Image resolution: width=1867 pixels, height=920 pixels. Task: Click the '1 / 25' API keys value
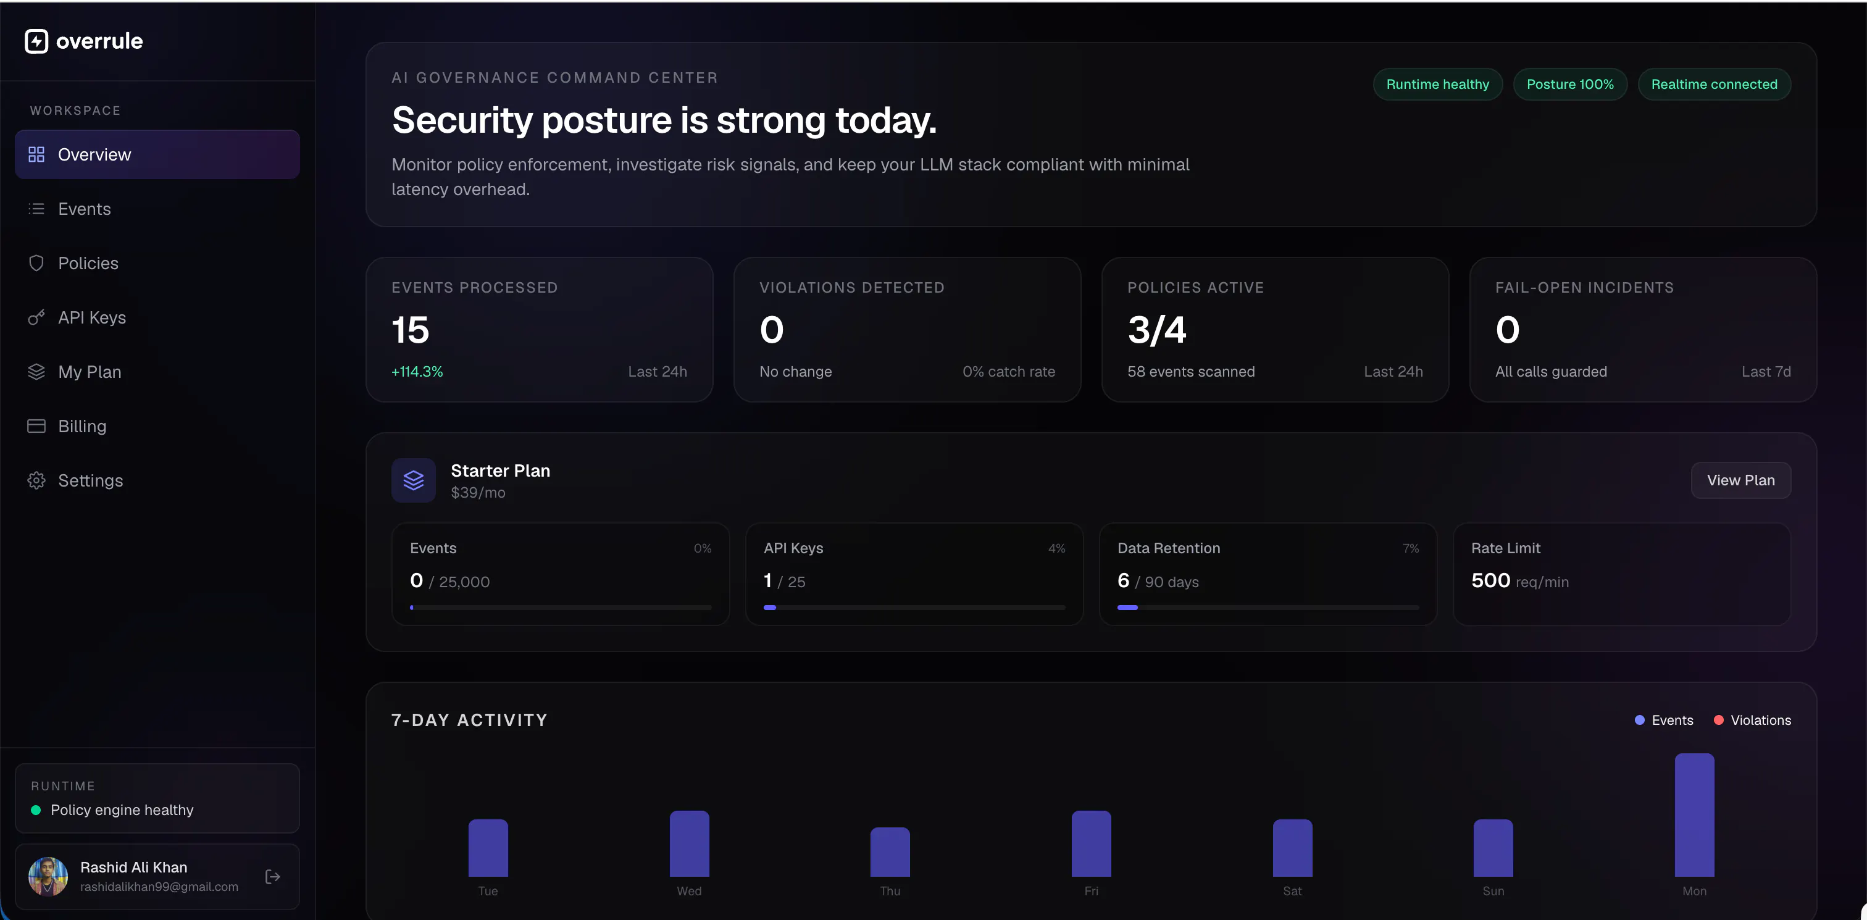click(x=784, y=580)
